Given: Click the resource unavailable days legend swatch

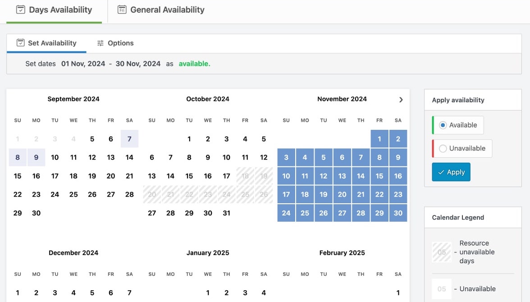Looking at the screenshot, I should 442,252.
